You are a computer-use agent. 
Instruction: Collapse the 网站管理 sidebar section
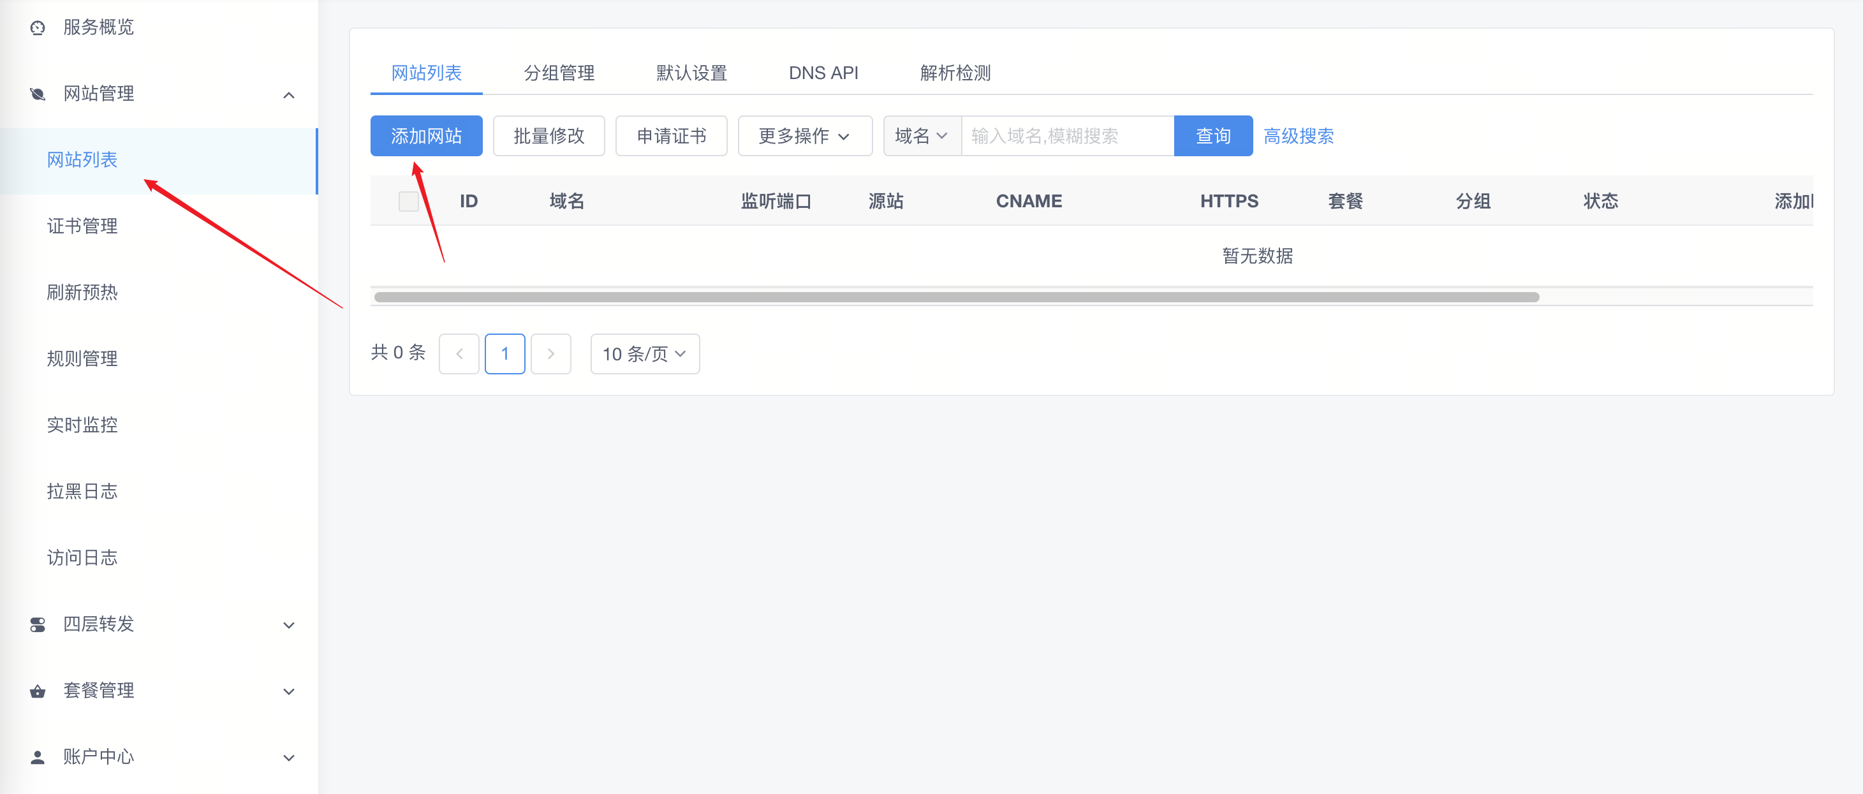[290, 95]
